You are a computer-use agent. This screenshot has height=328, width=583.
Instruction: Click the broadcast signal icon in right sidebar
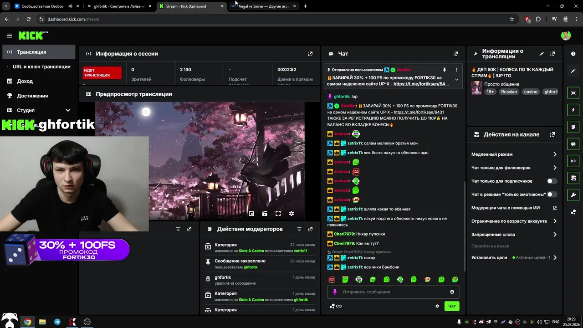(x=573, y=161)
